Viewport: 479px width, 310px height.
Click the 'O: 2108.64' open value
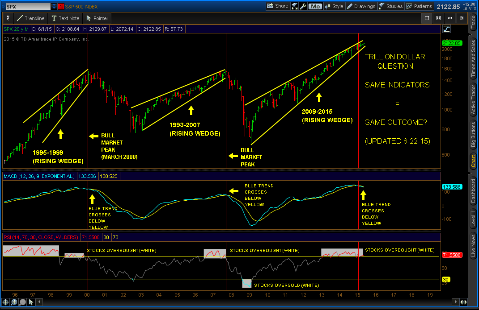(68, 29)
